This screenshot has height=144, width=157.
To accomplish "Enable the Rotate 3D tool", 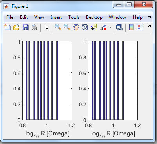I will tap(85, 27).
